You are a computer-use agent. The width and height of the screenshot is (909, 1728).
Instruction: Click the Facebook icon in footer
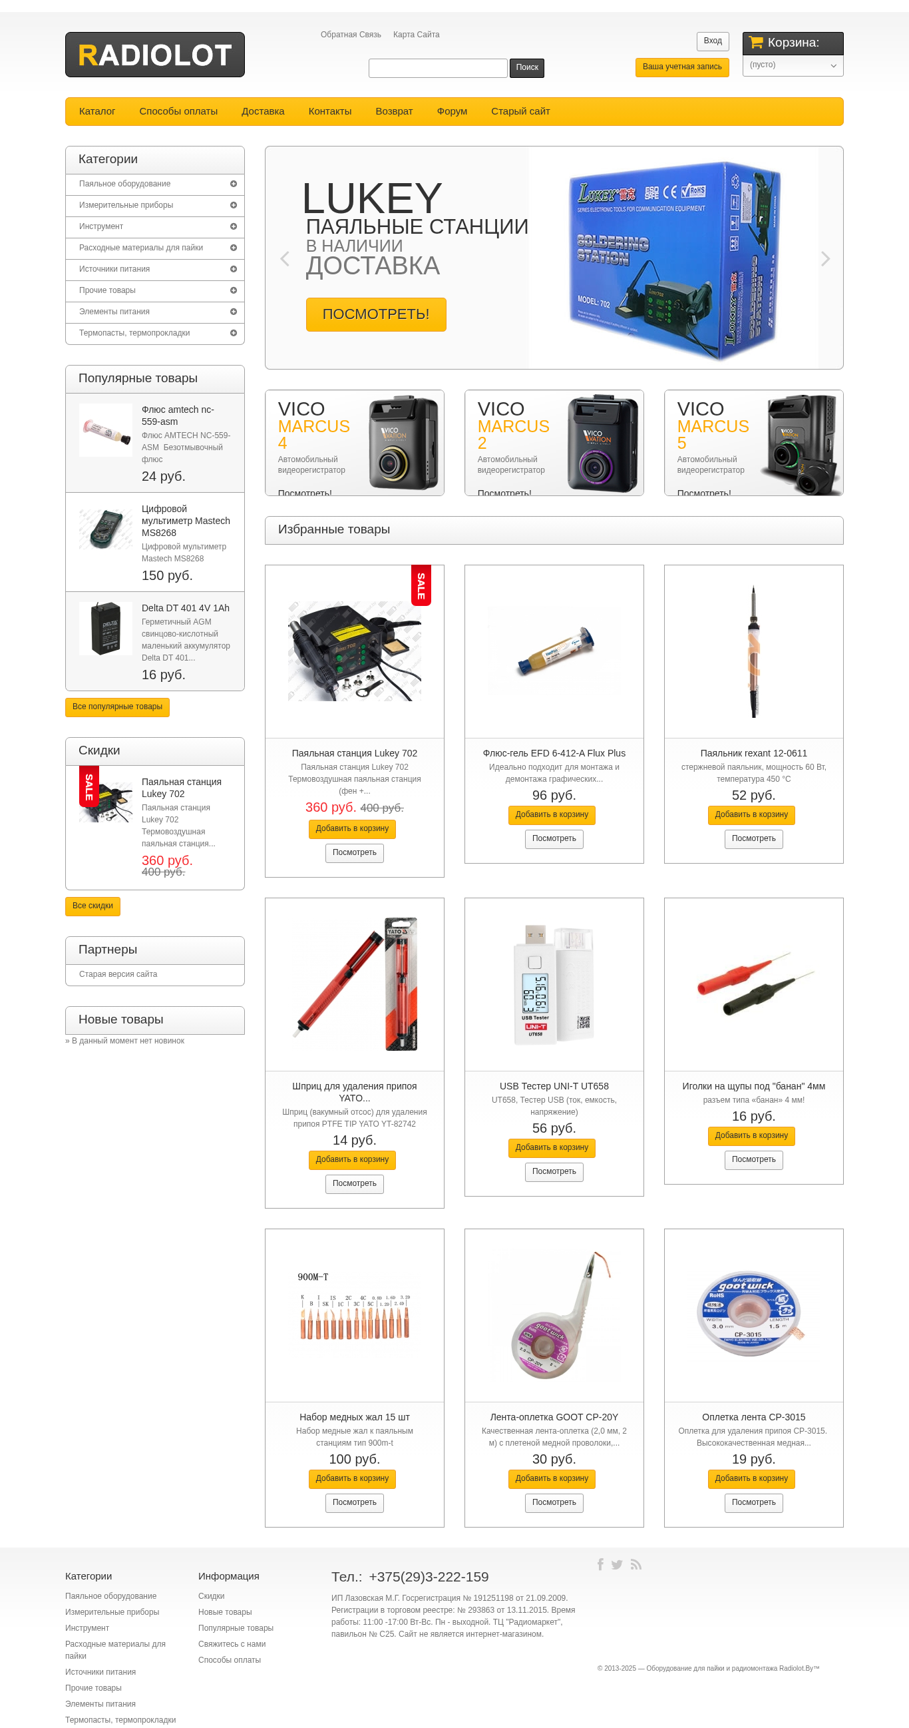(600, 1564)
